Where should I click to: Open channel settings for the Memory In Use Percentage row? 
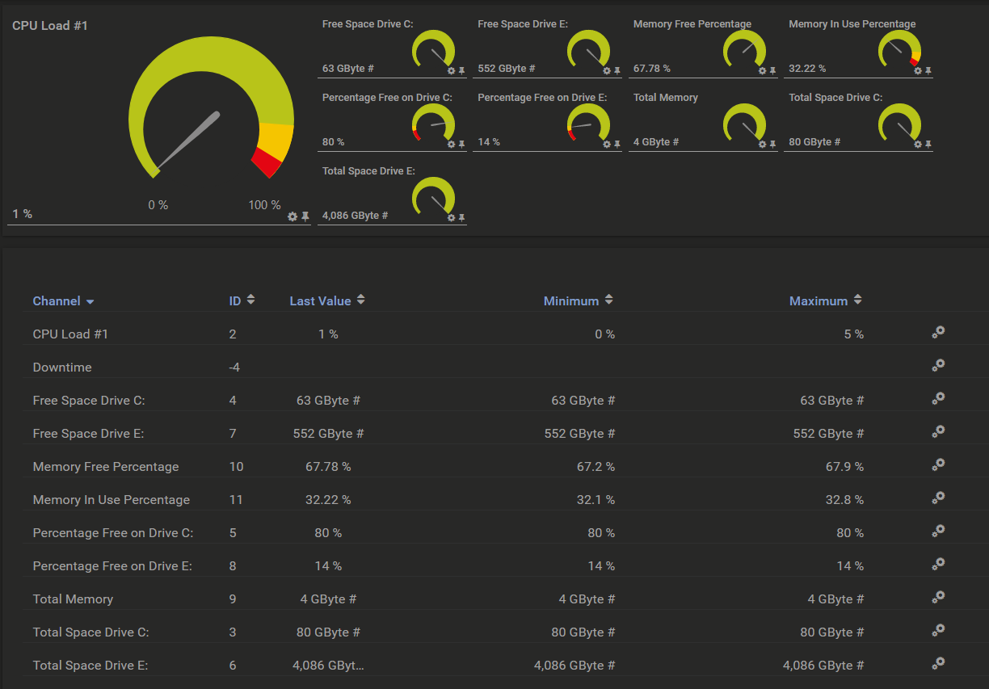(938, 498)
